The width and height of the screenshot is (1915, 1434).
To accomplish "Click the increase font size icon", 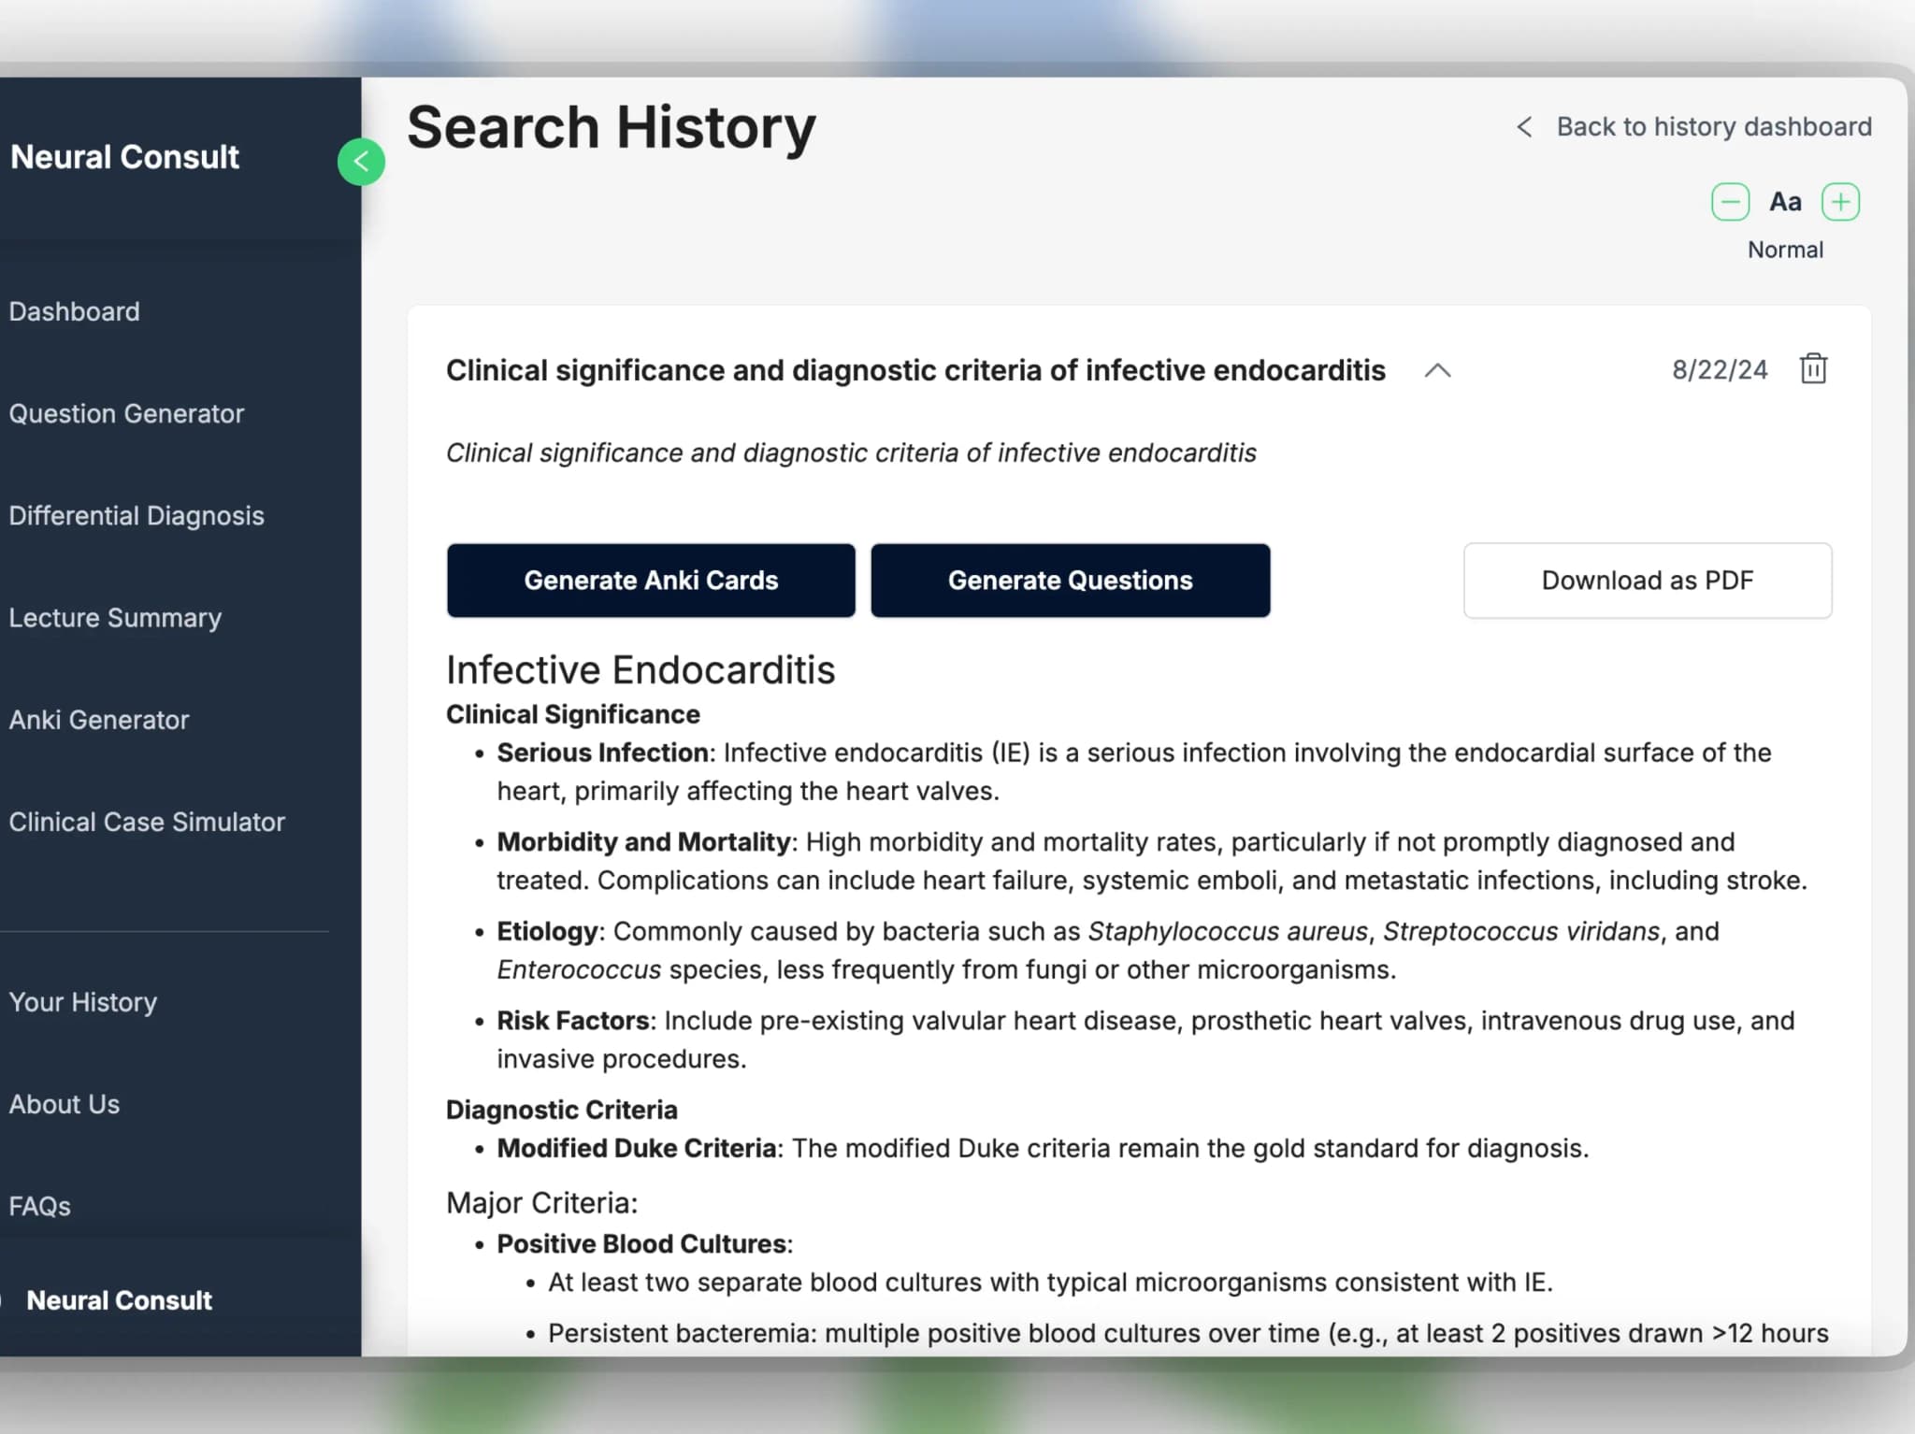I will 1839,200.
